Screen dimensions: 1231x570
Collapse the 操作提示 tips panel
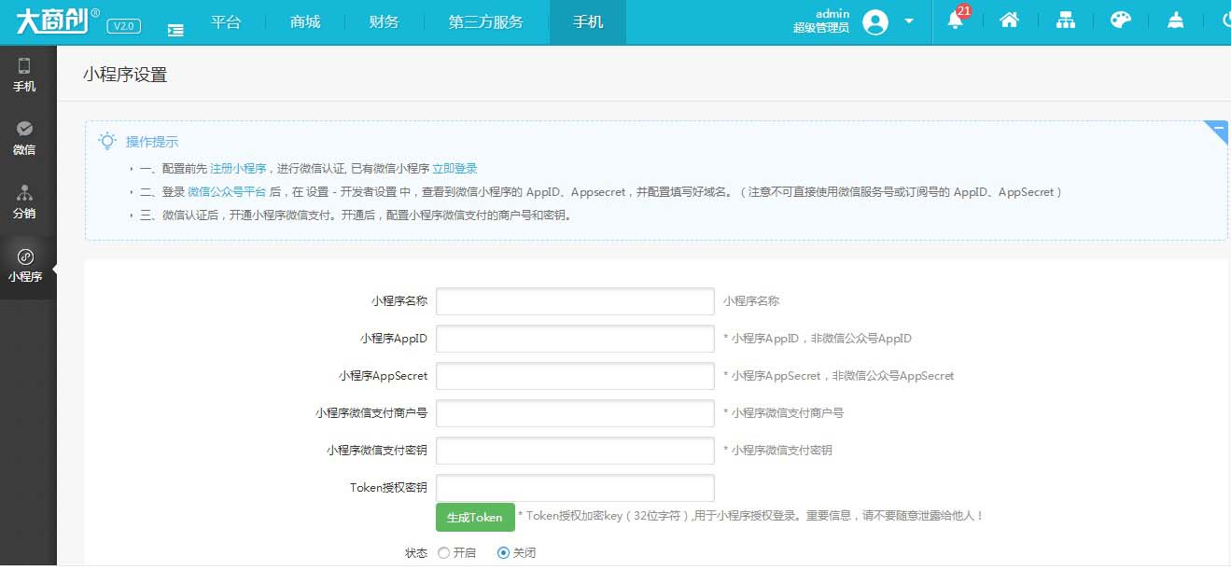1215,132
